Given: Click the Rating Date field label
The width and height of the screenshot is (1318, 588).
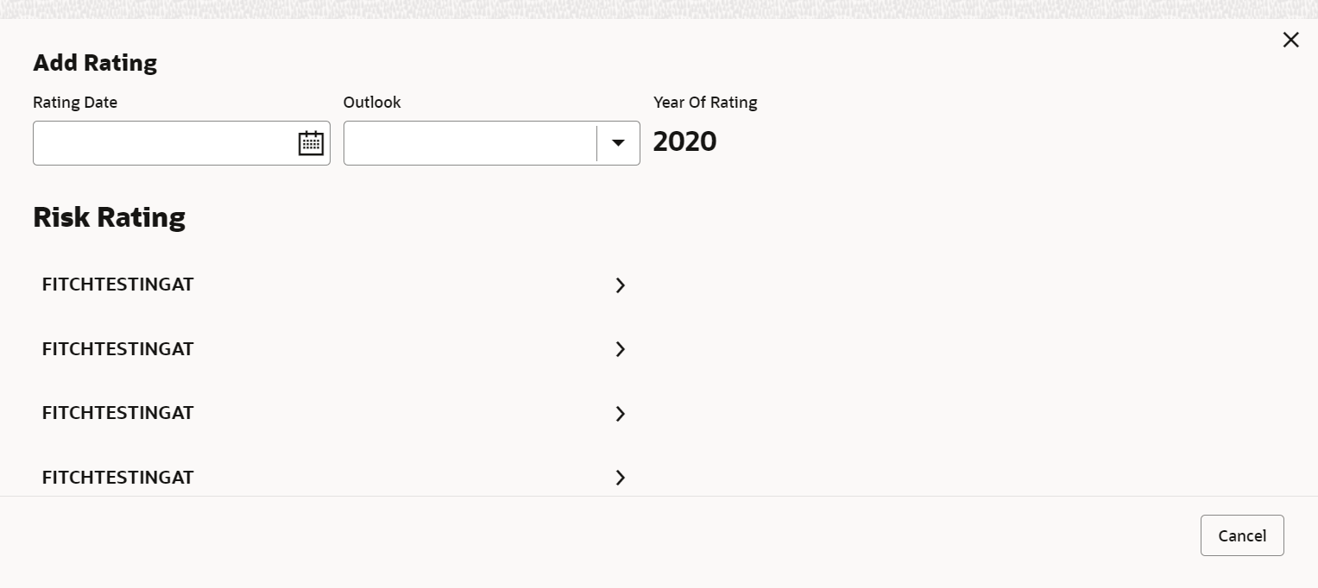Looking at the screenshot, I should [x=75, y=103].
